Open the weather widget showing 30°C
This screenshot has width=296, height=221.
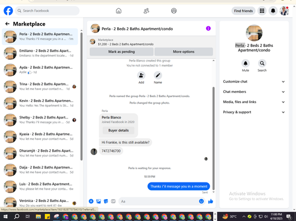229,216
